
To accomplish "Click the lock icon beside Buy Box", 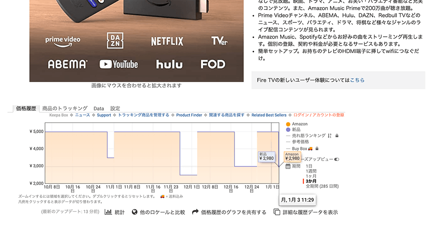I will tap(317, 148).
